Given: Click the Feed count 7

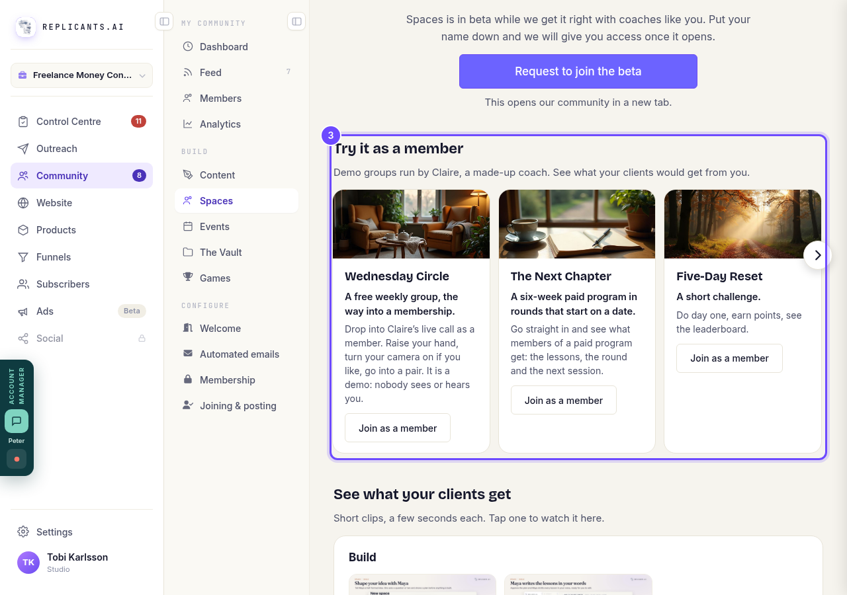Looking at the screenshot, I should tap(289, 72).
